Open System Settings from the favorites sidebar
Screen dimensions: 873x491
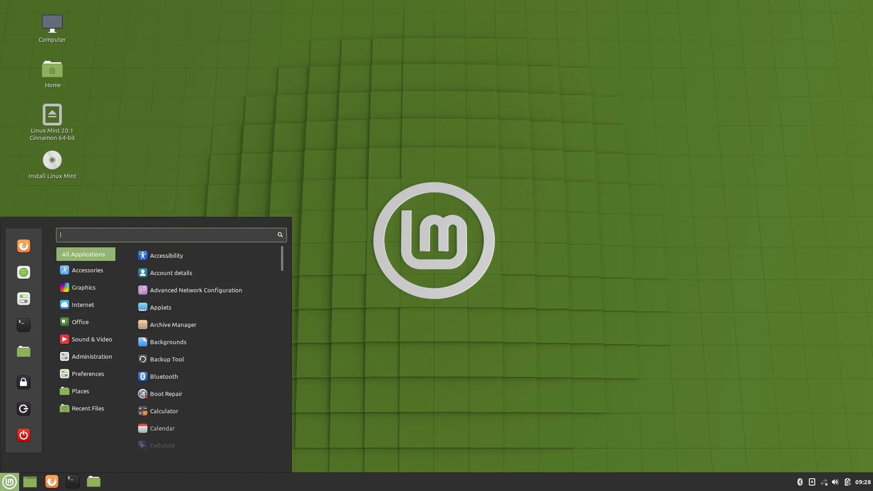pyautogui.click(x=24, y=299)
